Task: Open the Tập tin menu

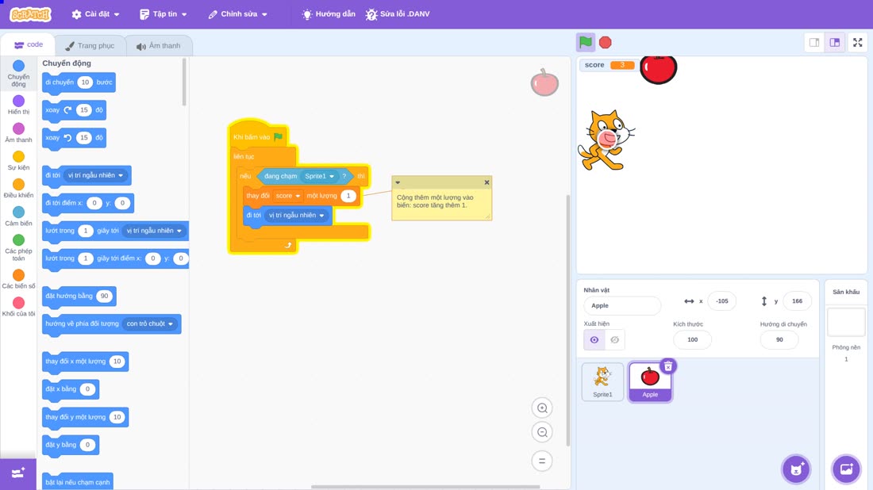Action: point(163,14)
